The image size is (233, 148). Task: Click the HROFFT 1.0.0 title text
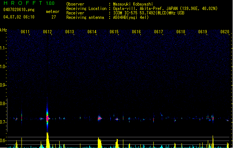(x=29, y=3)
